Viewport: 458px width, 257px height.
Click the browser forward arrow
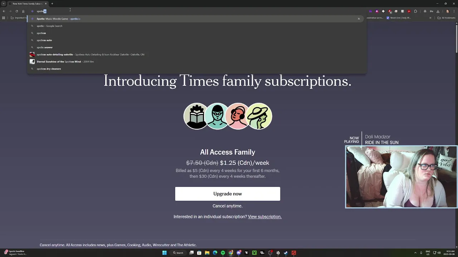point(10,11)
